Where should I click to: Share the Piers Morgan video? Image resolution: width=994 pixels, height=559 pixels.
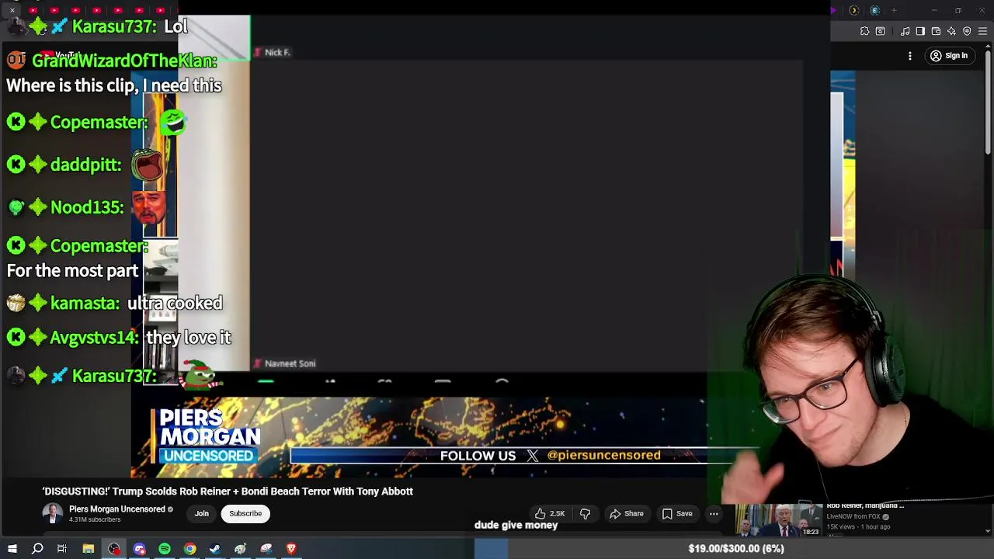tap(627, 513)
